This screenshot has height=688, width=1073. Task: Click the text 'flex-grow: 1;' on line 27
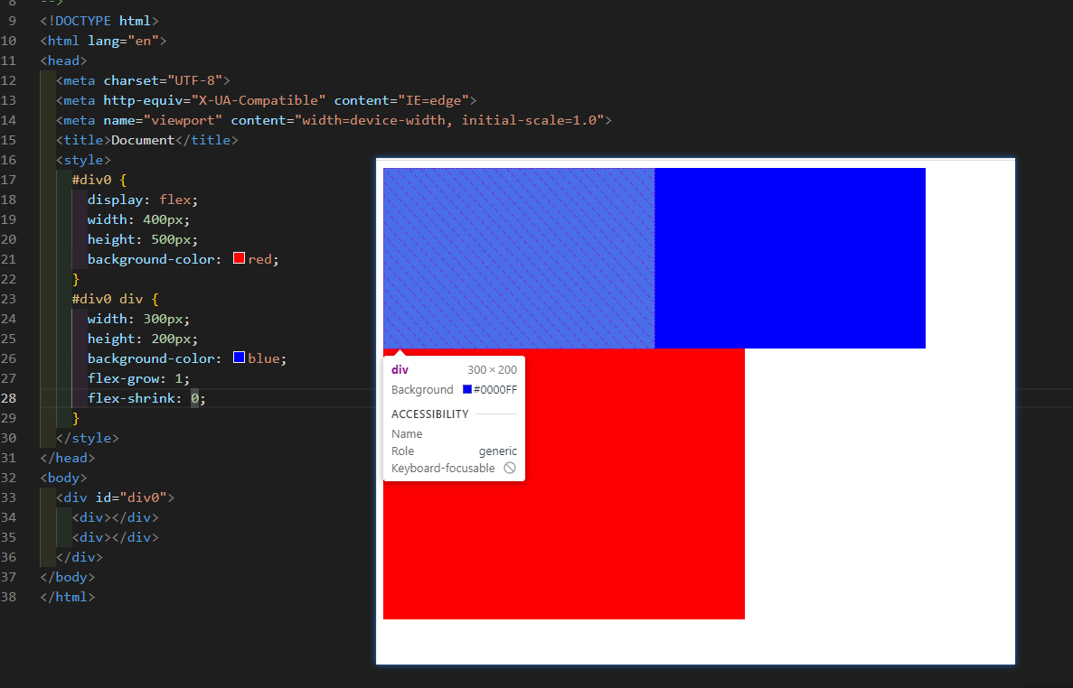pyautogui.click(x=139, y=377)
